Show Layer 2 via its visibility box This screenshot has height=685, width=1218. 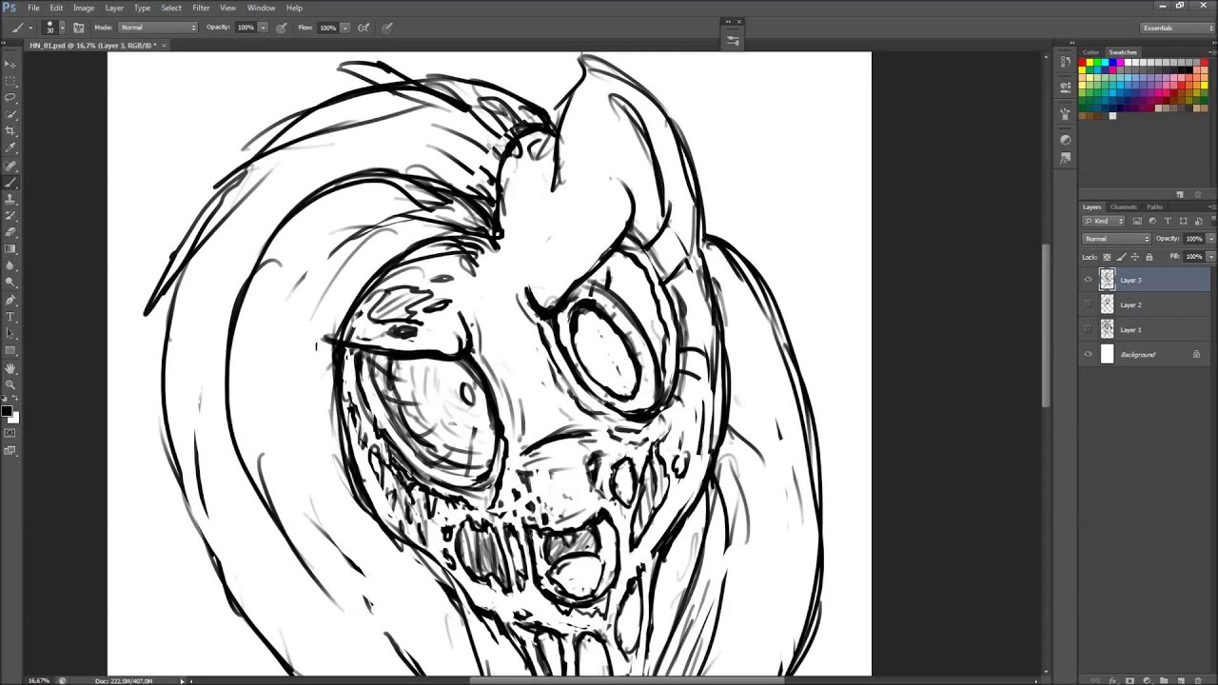1089,304
